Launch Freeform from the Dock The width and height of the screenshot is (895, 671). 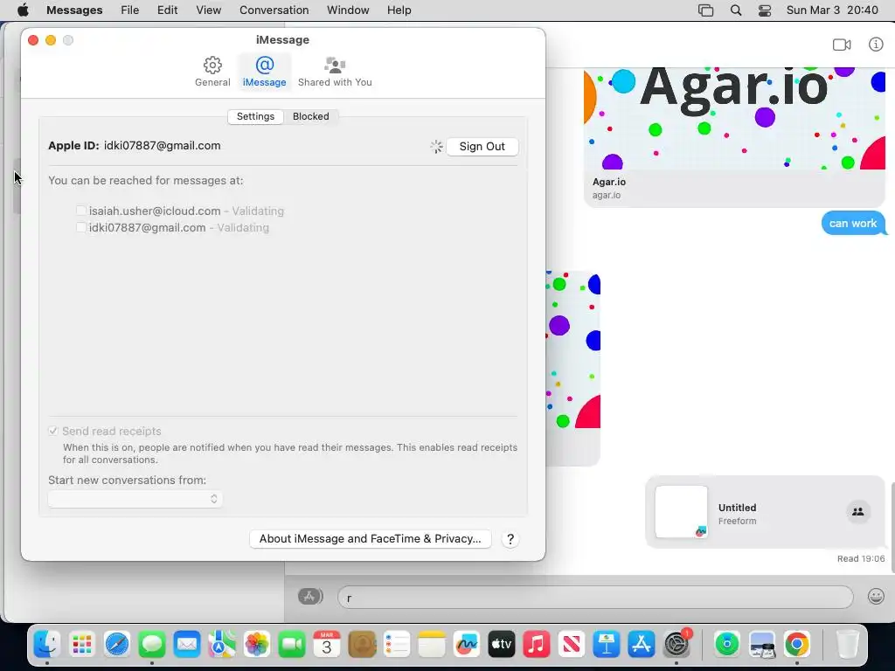[467, 645]
